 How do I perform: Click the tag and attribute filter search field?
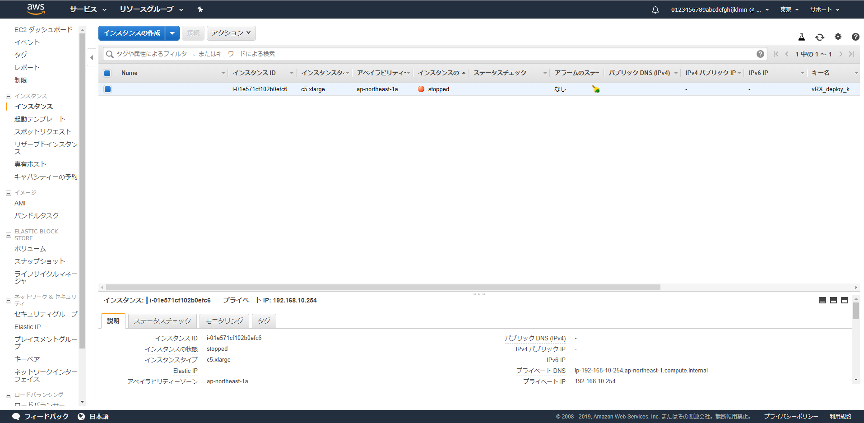pos(429,54)
